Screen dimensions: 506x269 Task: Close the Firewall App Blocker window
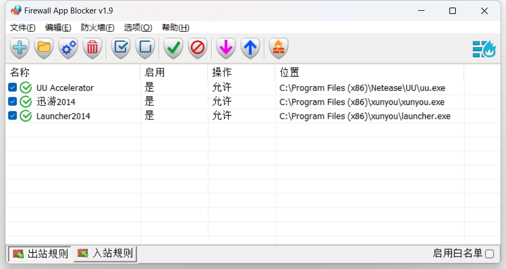(484, 11)
